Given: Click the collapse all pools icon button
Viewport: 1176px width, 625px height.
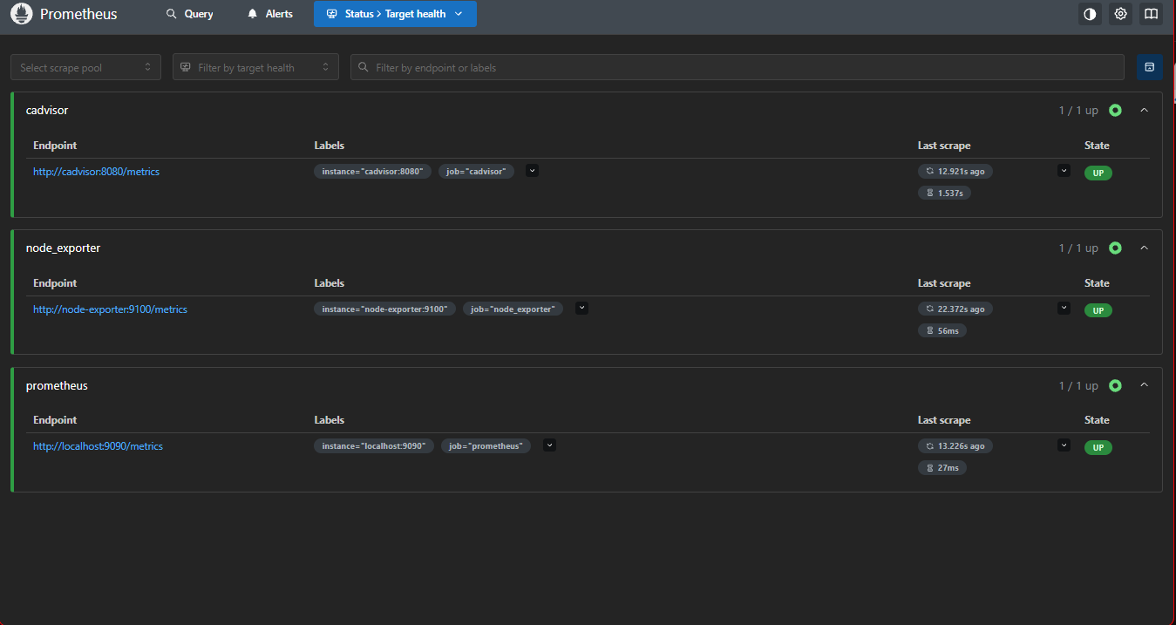Looking at the screenshot, I should pyautogui.click(x=1149, y=67).
